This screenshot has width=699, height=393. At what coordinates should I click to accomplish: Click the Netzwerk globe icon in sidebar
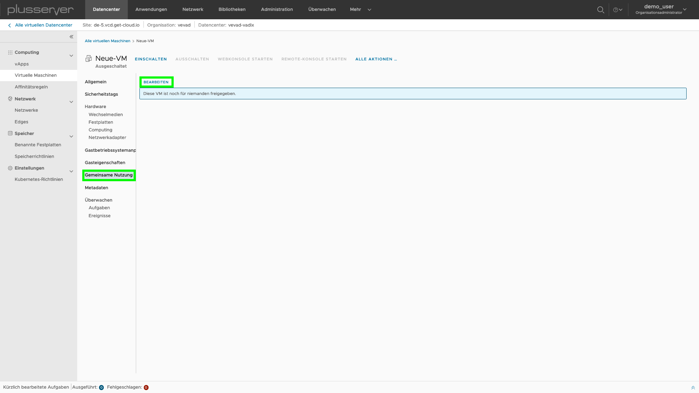pyautogui.click(x=10, y=99)
